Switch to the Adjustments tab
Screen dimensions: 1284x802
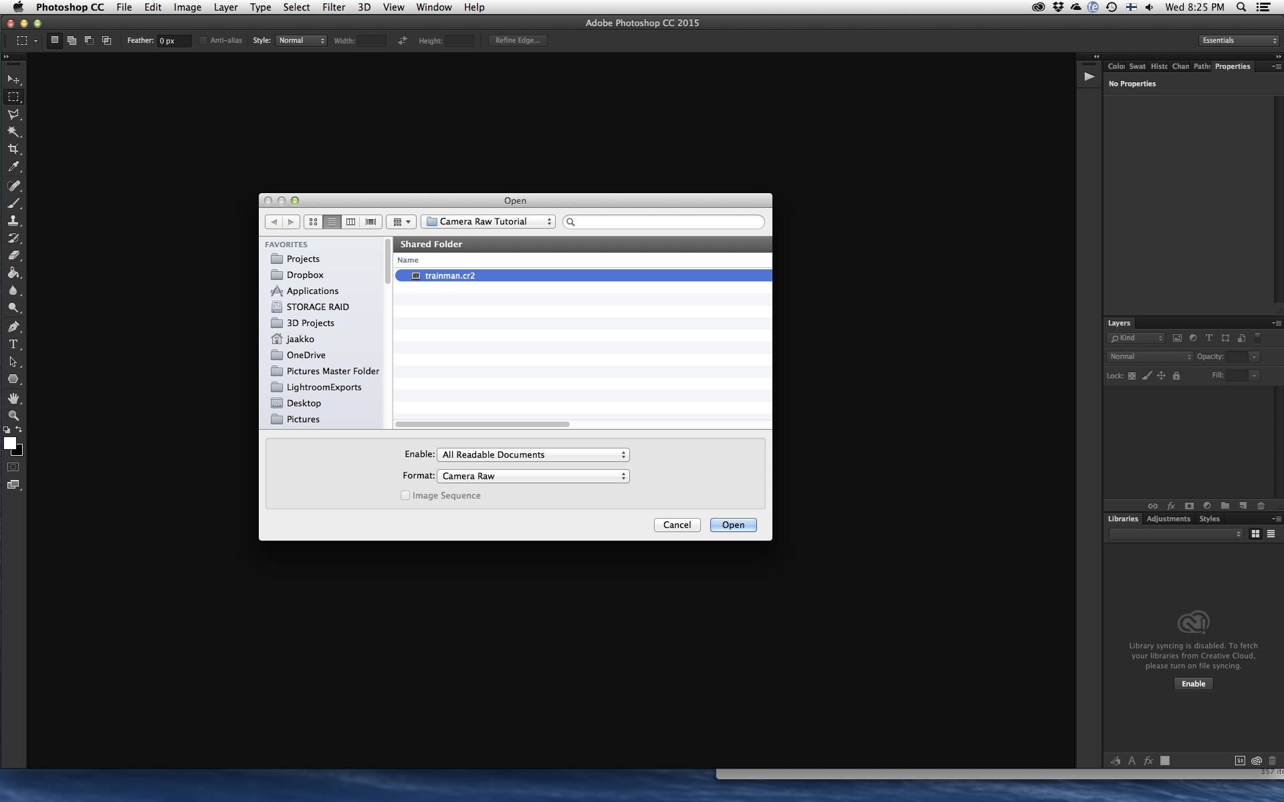1168,519
